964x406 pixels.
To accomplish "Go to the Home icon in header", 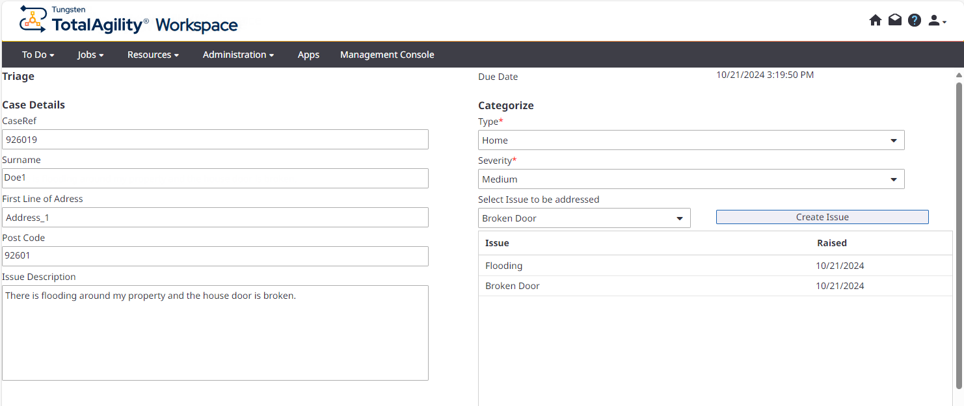I will (x=875, y=20).
